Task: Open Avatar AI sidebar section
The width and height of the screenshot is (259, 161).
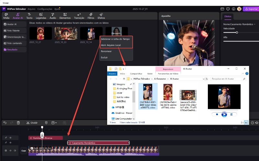Action: [15, 24]
